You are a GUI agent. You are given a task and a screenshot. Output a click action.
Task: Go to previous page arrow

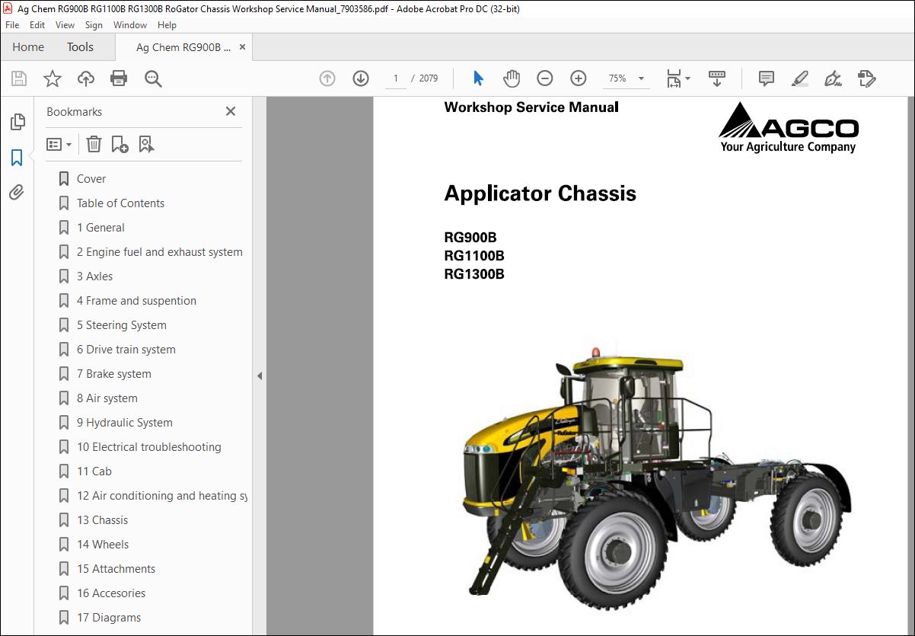point(327,78)
